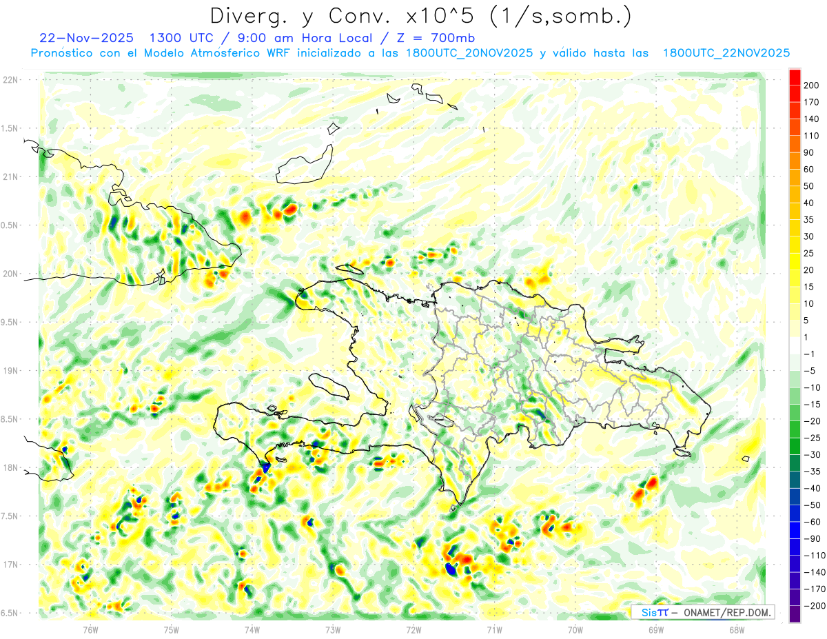Click the '70W' longitude label
The image size is (827, 639).
click(x=575, y=629)
